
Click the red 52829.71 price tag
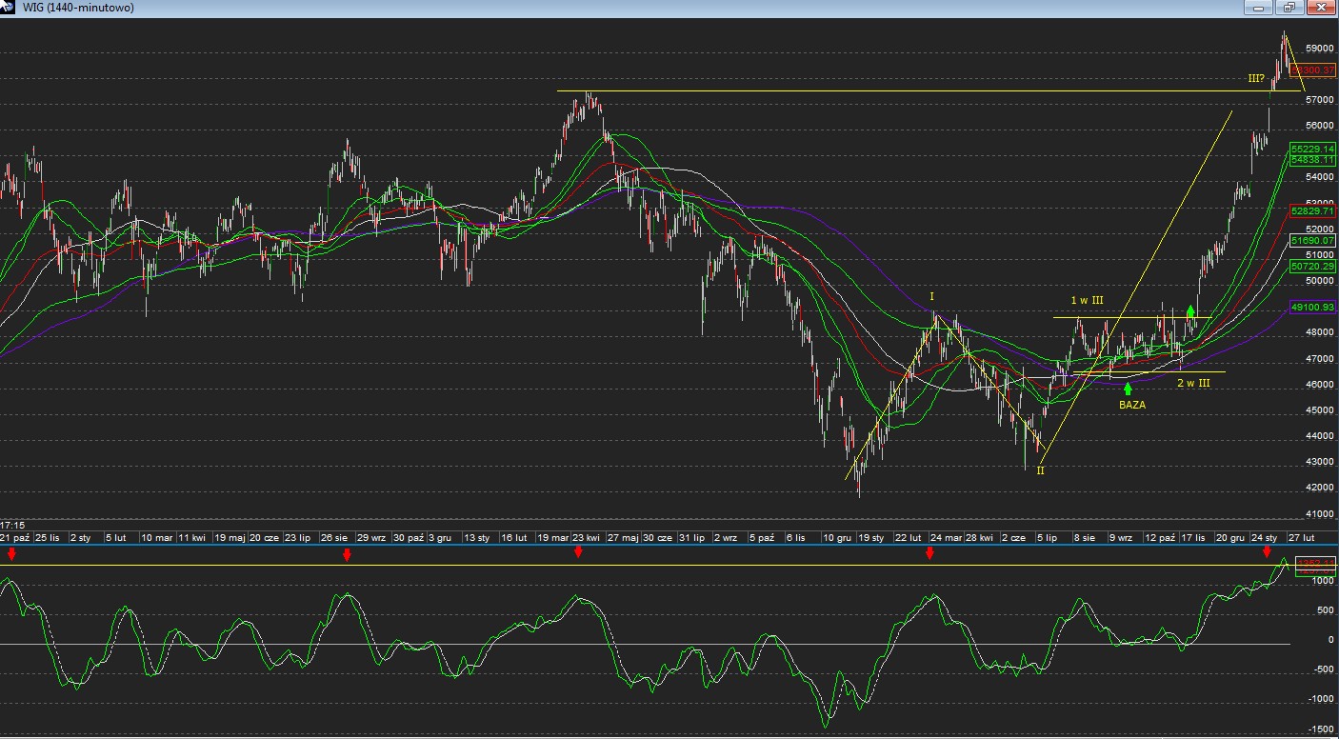coord(1311,210)
